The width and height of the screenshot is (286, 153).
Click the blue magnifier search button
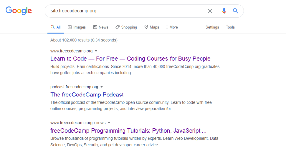[236, 11]
